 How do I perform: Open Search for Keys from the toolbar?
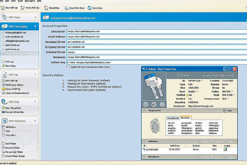point(66,8)
